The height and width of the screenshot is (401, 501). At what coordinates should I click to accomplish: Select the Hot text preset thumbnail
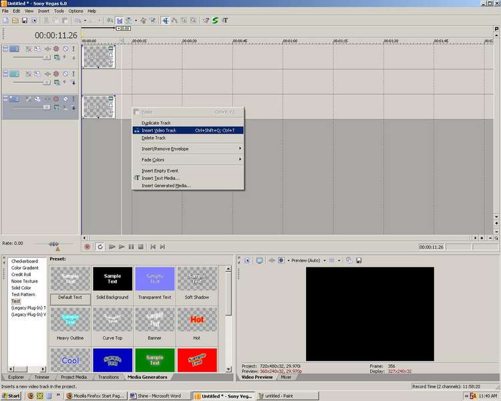point(197,319)
